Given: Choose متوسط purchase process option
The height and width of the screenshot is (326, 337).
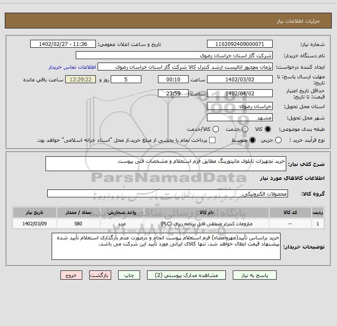Looking at the screenshot, I should point(253,140).
